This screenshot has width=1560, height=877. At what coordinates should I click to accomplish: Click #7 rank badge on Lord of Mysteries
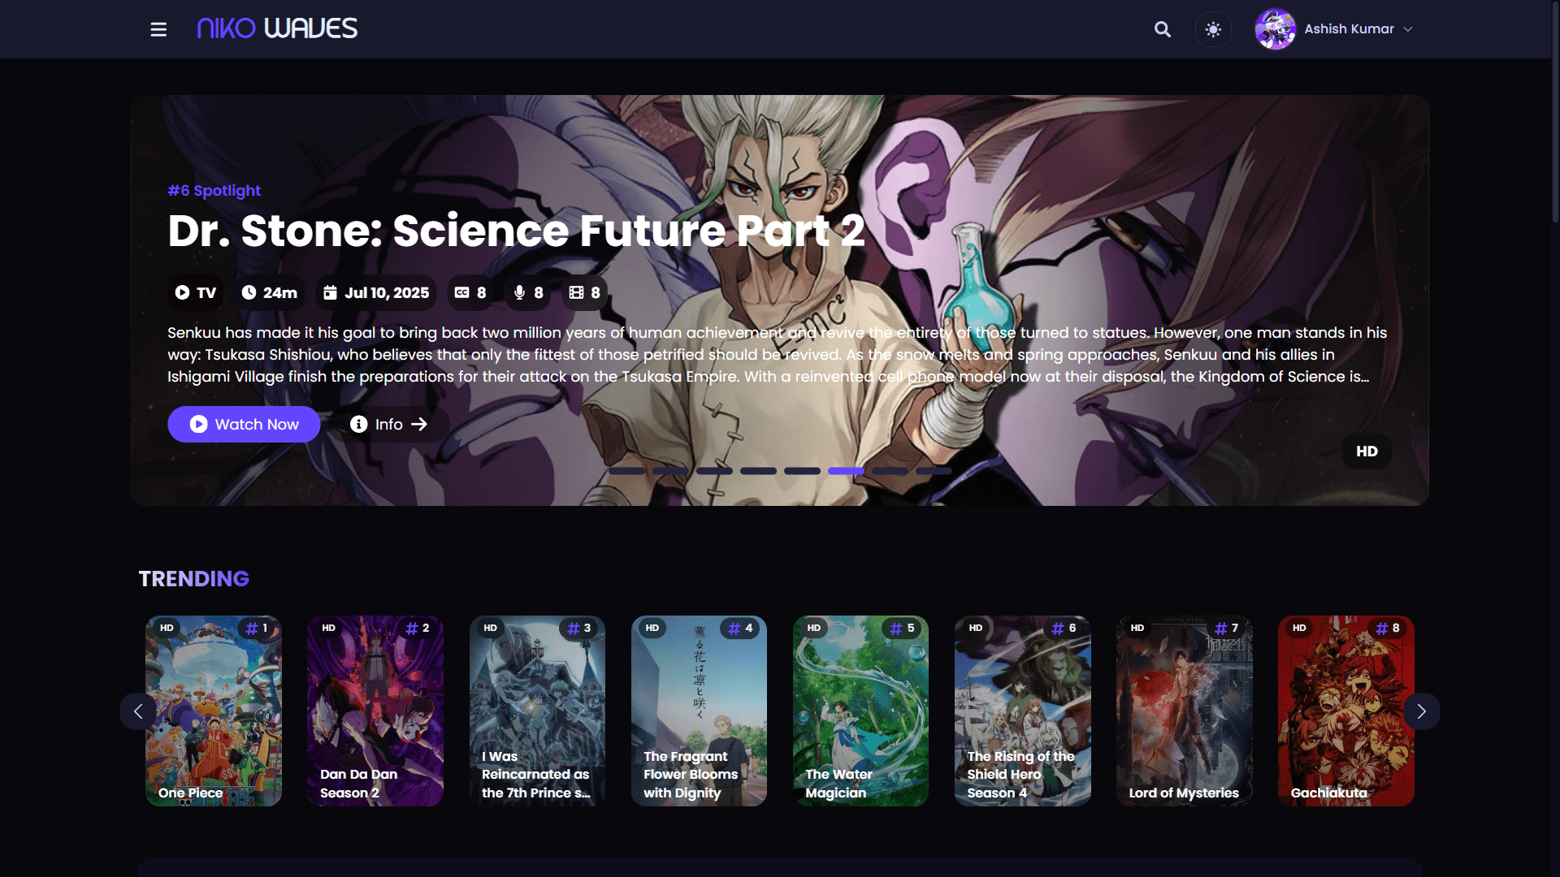coord(1227,628)
